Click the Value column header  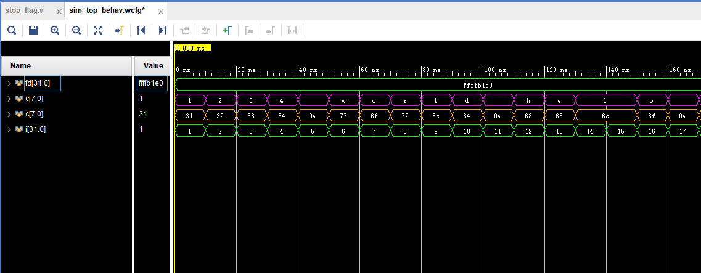(153, 66)
